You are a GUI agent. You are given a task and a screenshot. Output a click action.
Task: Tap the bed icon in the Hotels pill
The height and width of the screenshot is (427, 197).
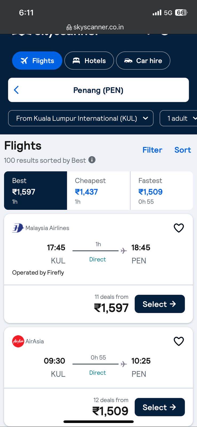tap(76, 61)
